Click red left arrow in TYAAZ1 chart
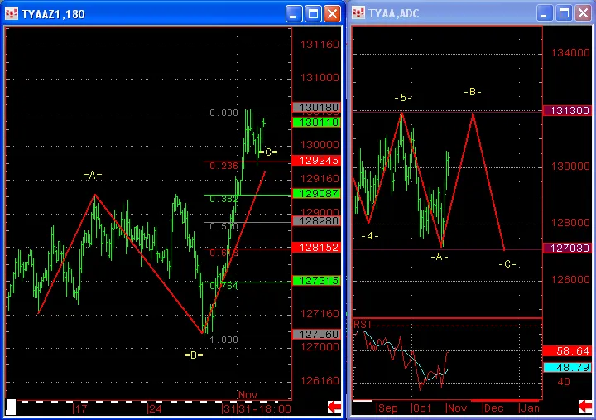 [334, 406]
